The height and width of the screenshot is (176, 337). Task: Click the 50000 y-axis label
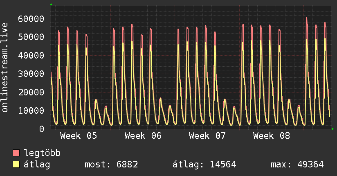coord(31,37)
